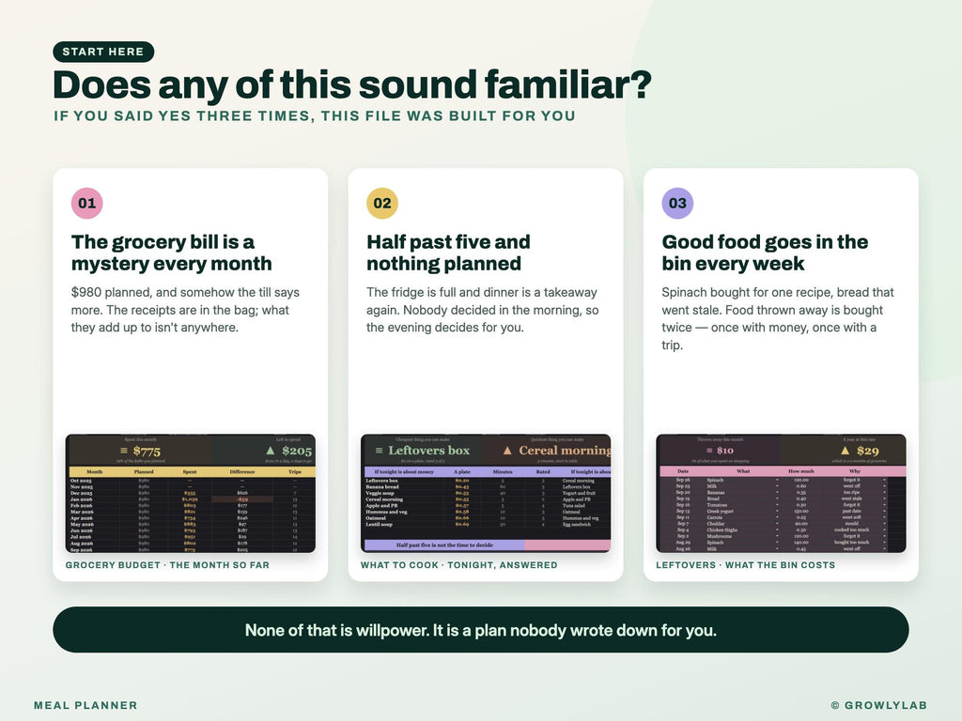Click the pink block beside the purple bar
The image size is (962, 721).
tap(567, 545)
